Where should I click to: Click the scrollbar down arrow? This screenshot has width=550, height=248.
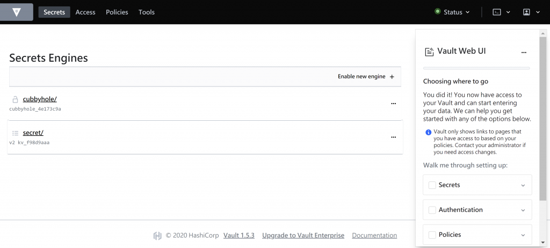pos(543,243)
